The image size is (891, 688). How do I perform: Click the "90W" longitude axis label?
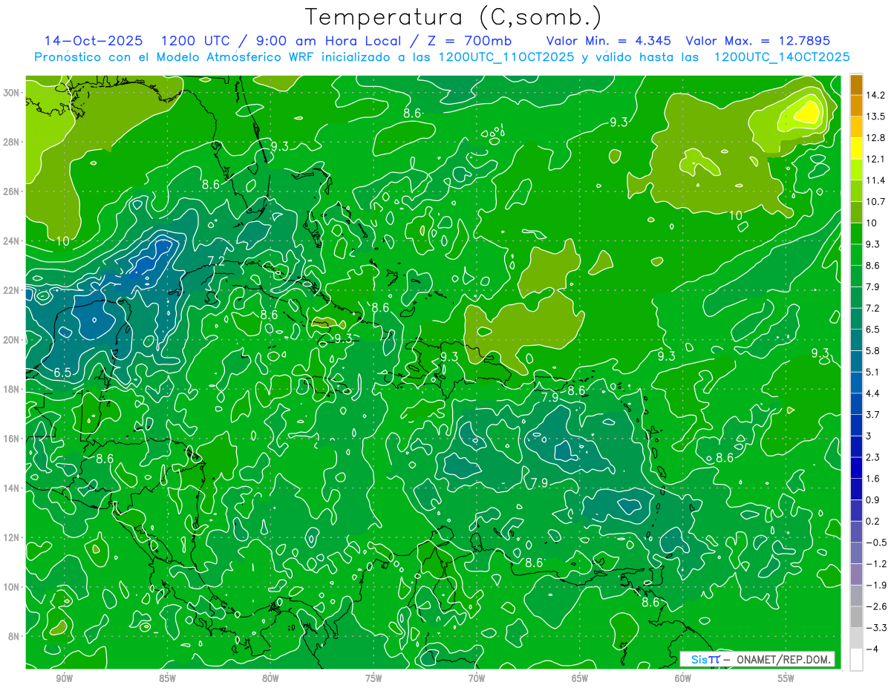tap(64, 679)
